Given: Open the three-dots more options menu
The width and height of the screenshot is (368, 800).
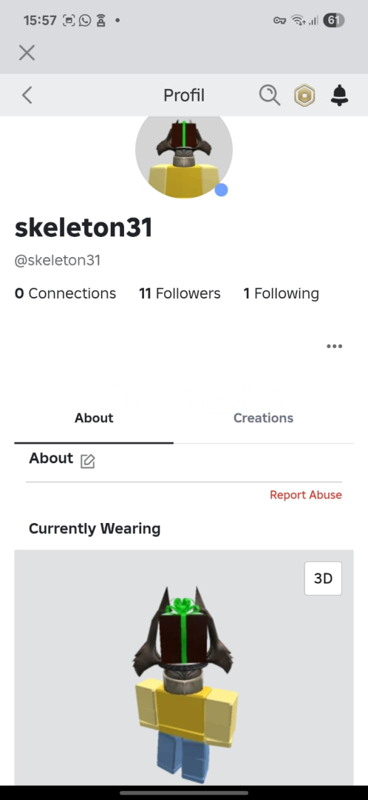Looking at the screenshot, I should tap(335, 347).
